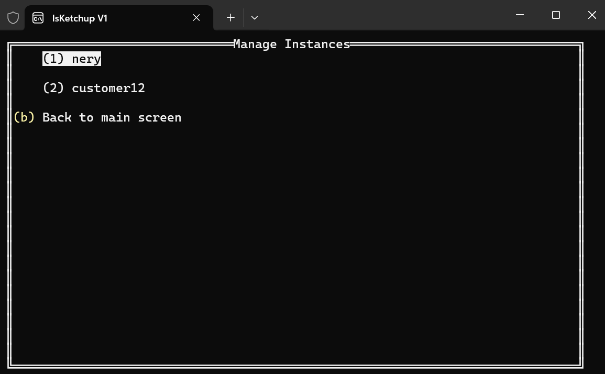Close the IsKetchup V1 tab
The width and height of the screenshot is (605, 374).
196,18
